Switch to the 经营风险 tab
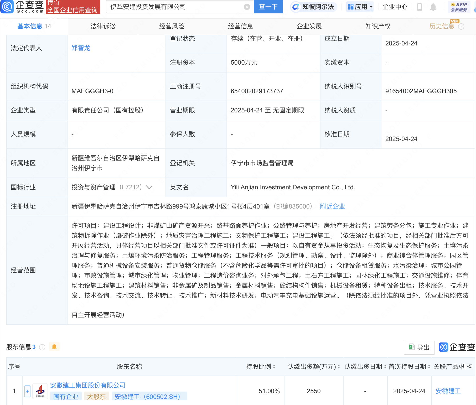Image resolution: width=476 pixels, height=405 pixels. (x=172, y=26)
